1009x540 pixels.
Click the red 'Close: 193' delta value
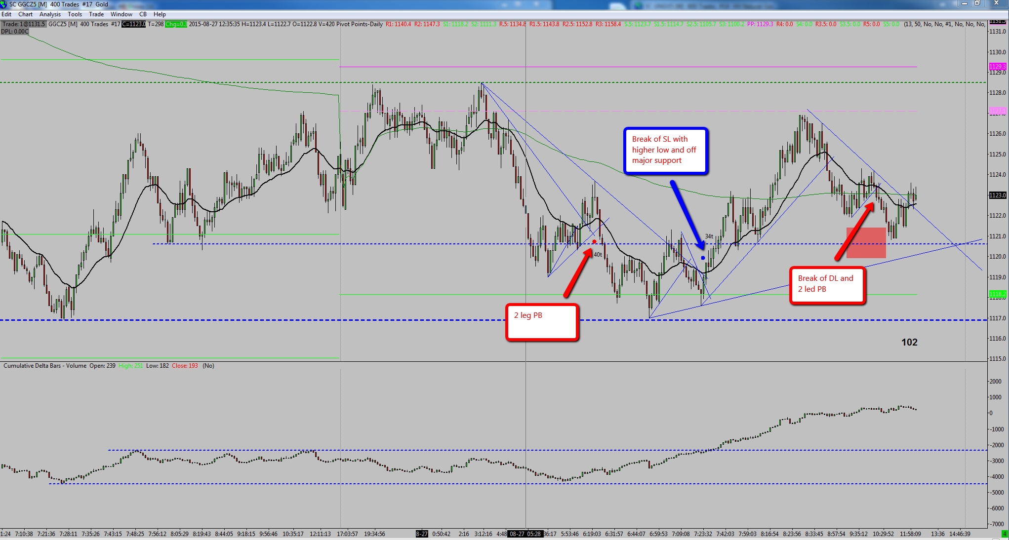pyautogui.click(x=185, y=366)
